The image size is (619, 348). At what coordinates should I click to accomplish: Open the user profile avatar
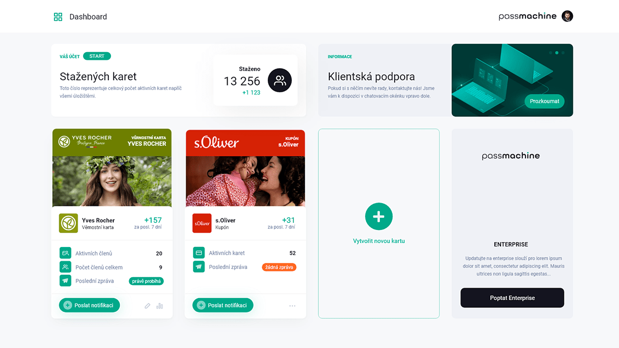(x=567, y=16)
